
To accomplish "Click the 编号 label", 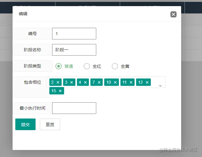I will [32, 34].
